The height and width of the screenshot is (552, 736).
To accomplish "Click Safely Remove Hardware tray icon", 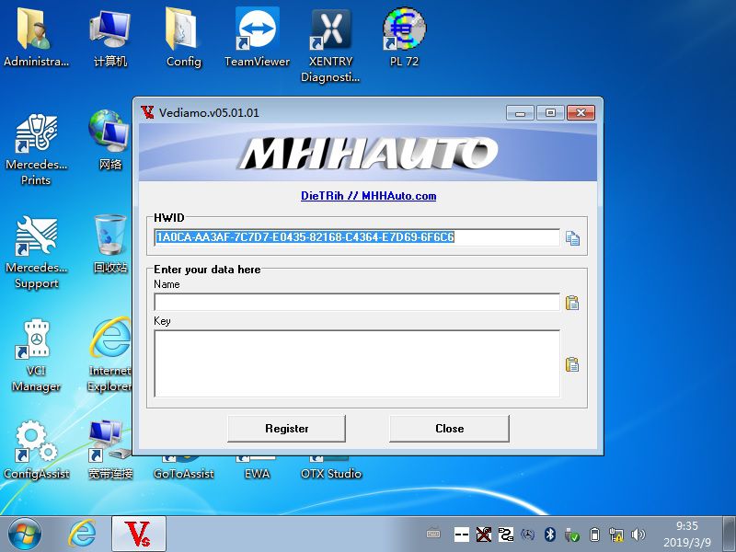I will [571, 535].
